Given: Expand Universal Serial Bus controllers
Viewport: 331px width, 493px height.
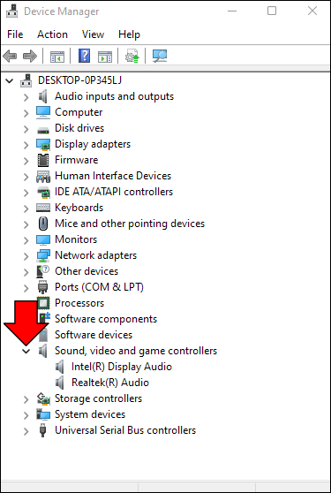Looking at the screenshot, I should click(x=26, y=431).
